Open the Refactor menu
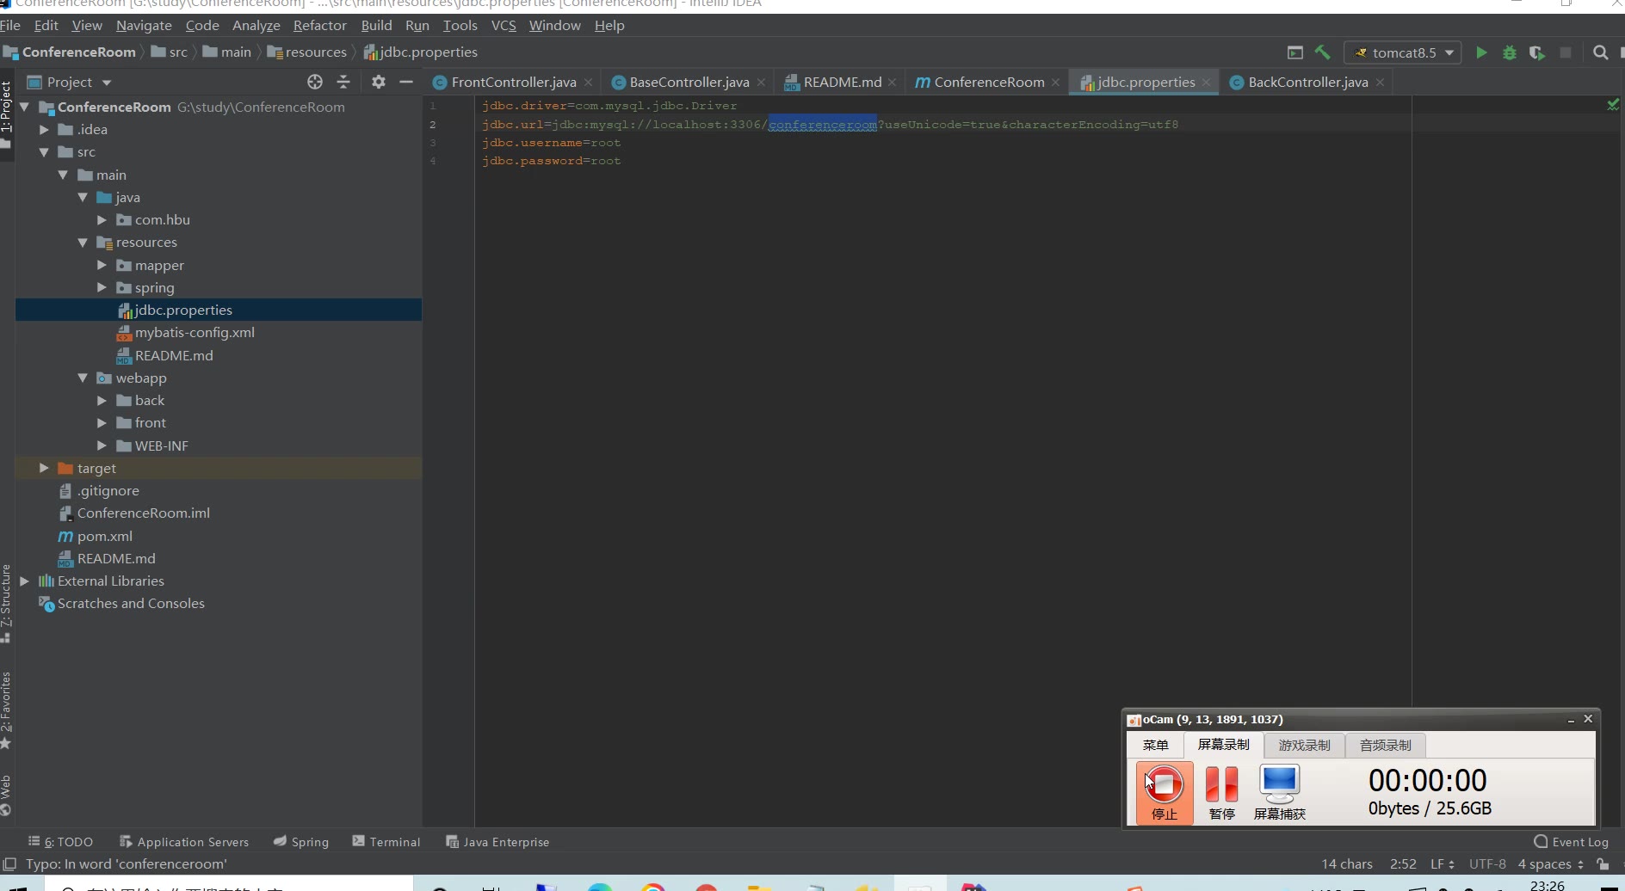This screenshot has height=891, width=1625. pos(319,25)
